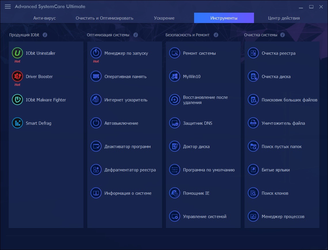328x250 pixels.
Task: Click the Автовыключение power icon
Action: (96, 123)
